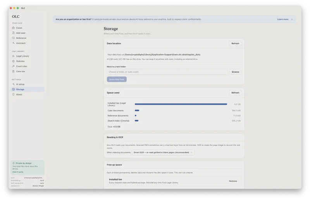Image resolution: width=310 pixels, height=200 pixels.
Task: Open Case law section
Action: click(28, 71)
